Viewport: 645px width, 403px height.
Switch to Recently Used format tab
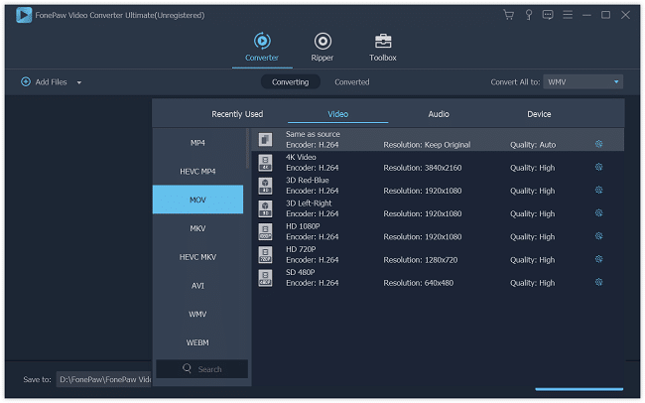coord(237,114)
